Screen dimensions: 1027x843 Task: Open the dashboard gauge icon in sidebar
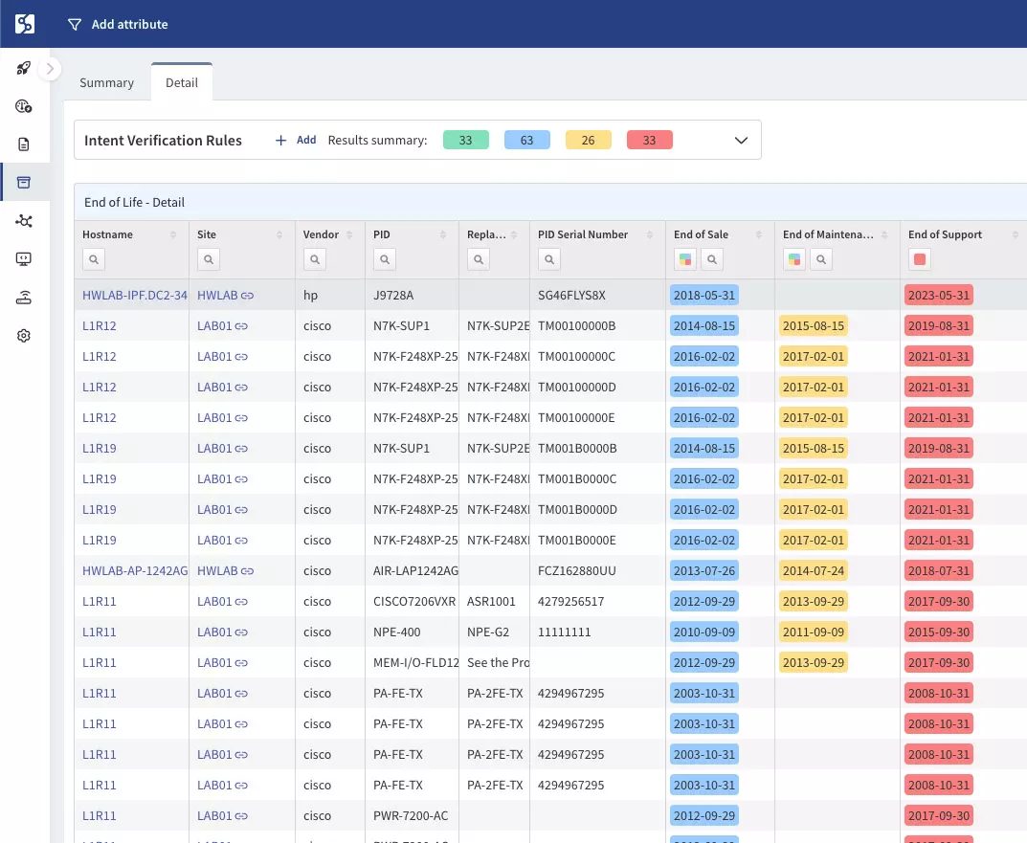(24, 106)
